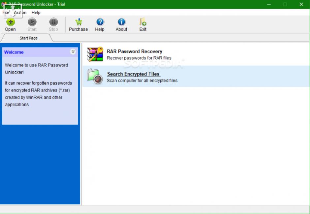Open the Purchase shopping cart icon
Viewport: 310px width, 214px height.
79,22
